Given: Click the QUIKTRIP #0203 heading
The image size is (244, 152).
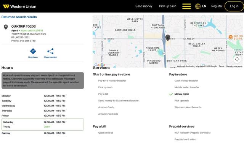Looking at the screenshot, I should click(24, 27).
